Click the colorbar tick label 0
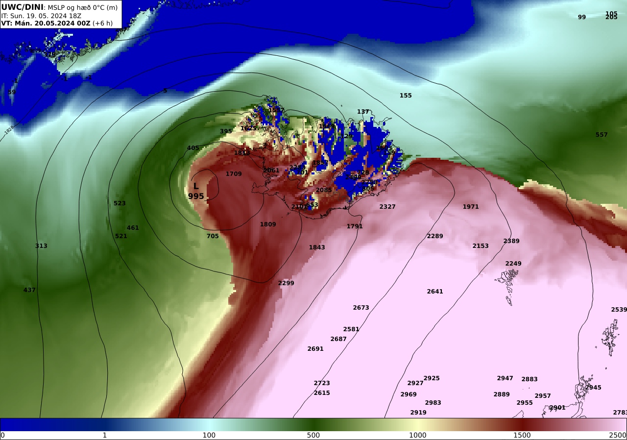 click(2, 436)
